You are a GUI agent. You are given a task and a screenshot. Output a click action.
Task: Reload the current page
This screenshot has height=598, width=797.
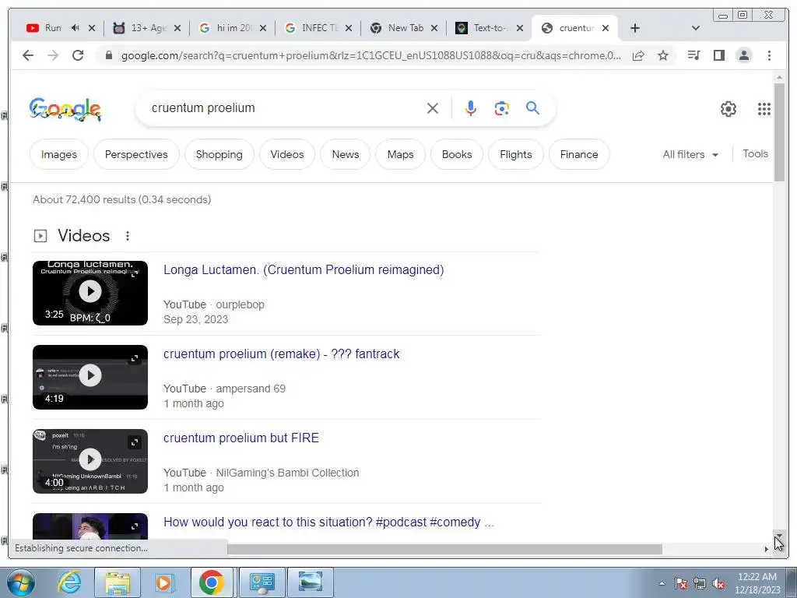tap(78, 55)
